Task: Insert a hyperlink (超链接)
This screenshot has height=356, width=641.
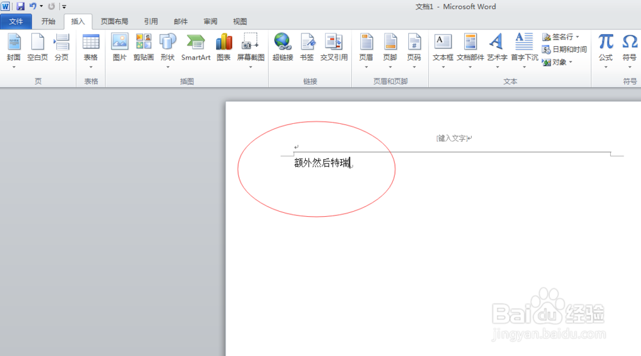Action: tap(283, 47)
